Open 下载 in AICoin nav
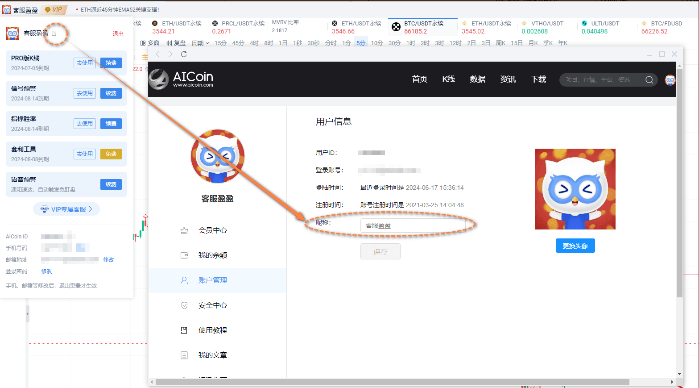Viewport: 699px width, 388px height. pos(538,79)
